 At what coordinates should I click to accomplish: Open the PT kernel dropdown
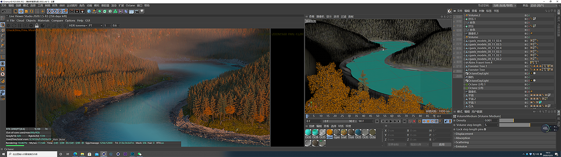pyautogui.click(x=96, y=25)
